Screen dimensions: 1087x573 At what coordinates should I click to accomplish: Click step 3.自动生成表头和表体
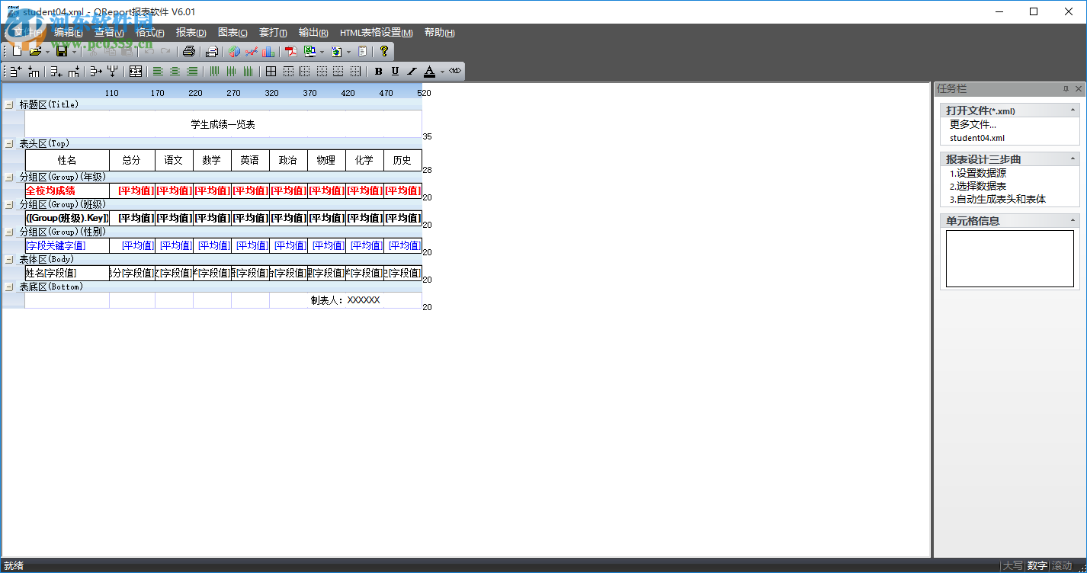pyautogui.click(x=998, y=199)
